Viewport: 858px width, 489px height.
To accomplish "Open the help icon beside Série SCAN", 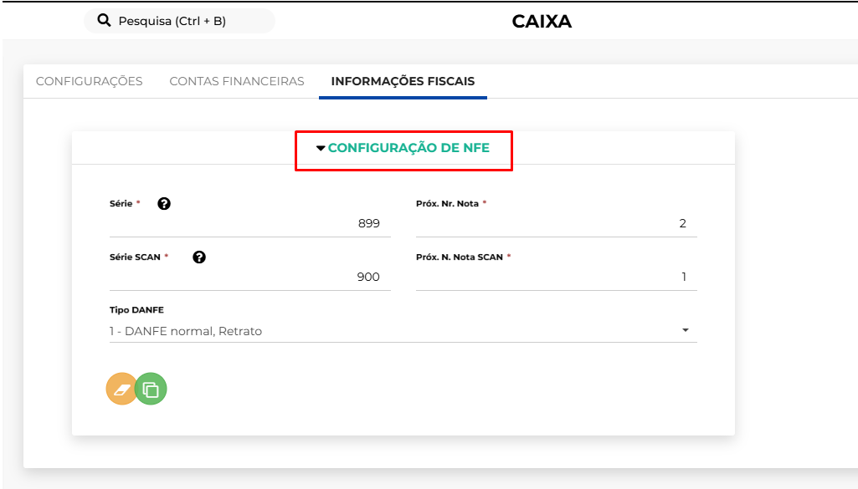I will click(199, 257).
